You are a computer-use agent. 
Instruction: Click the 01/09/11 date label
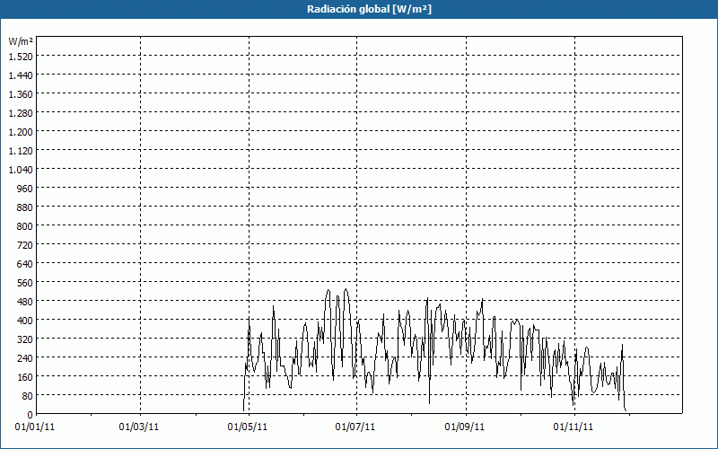click(465, 427)
